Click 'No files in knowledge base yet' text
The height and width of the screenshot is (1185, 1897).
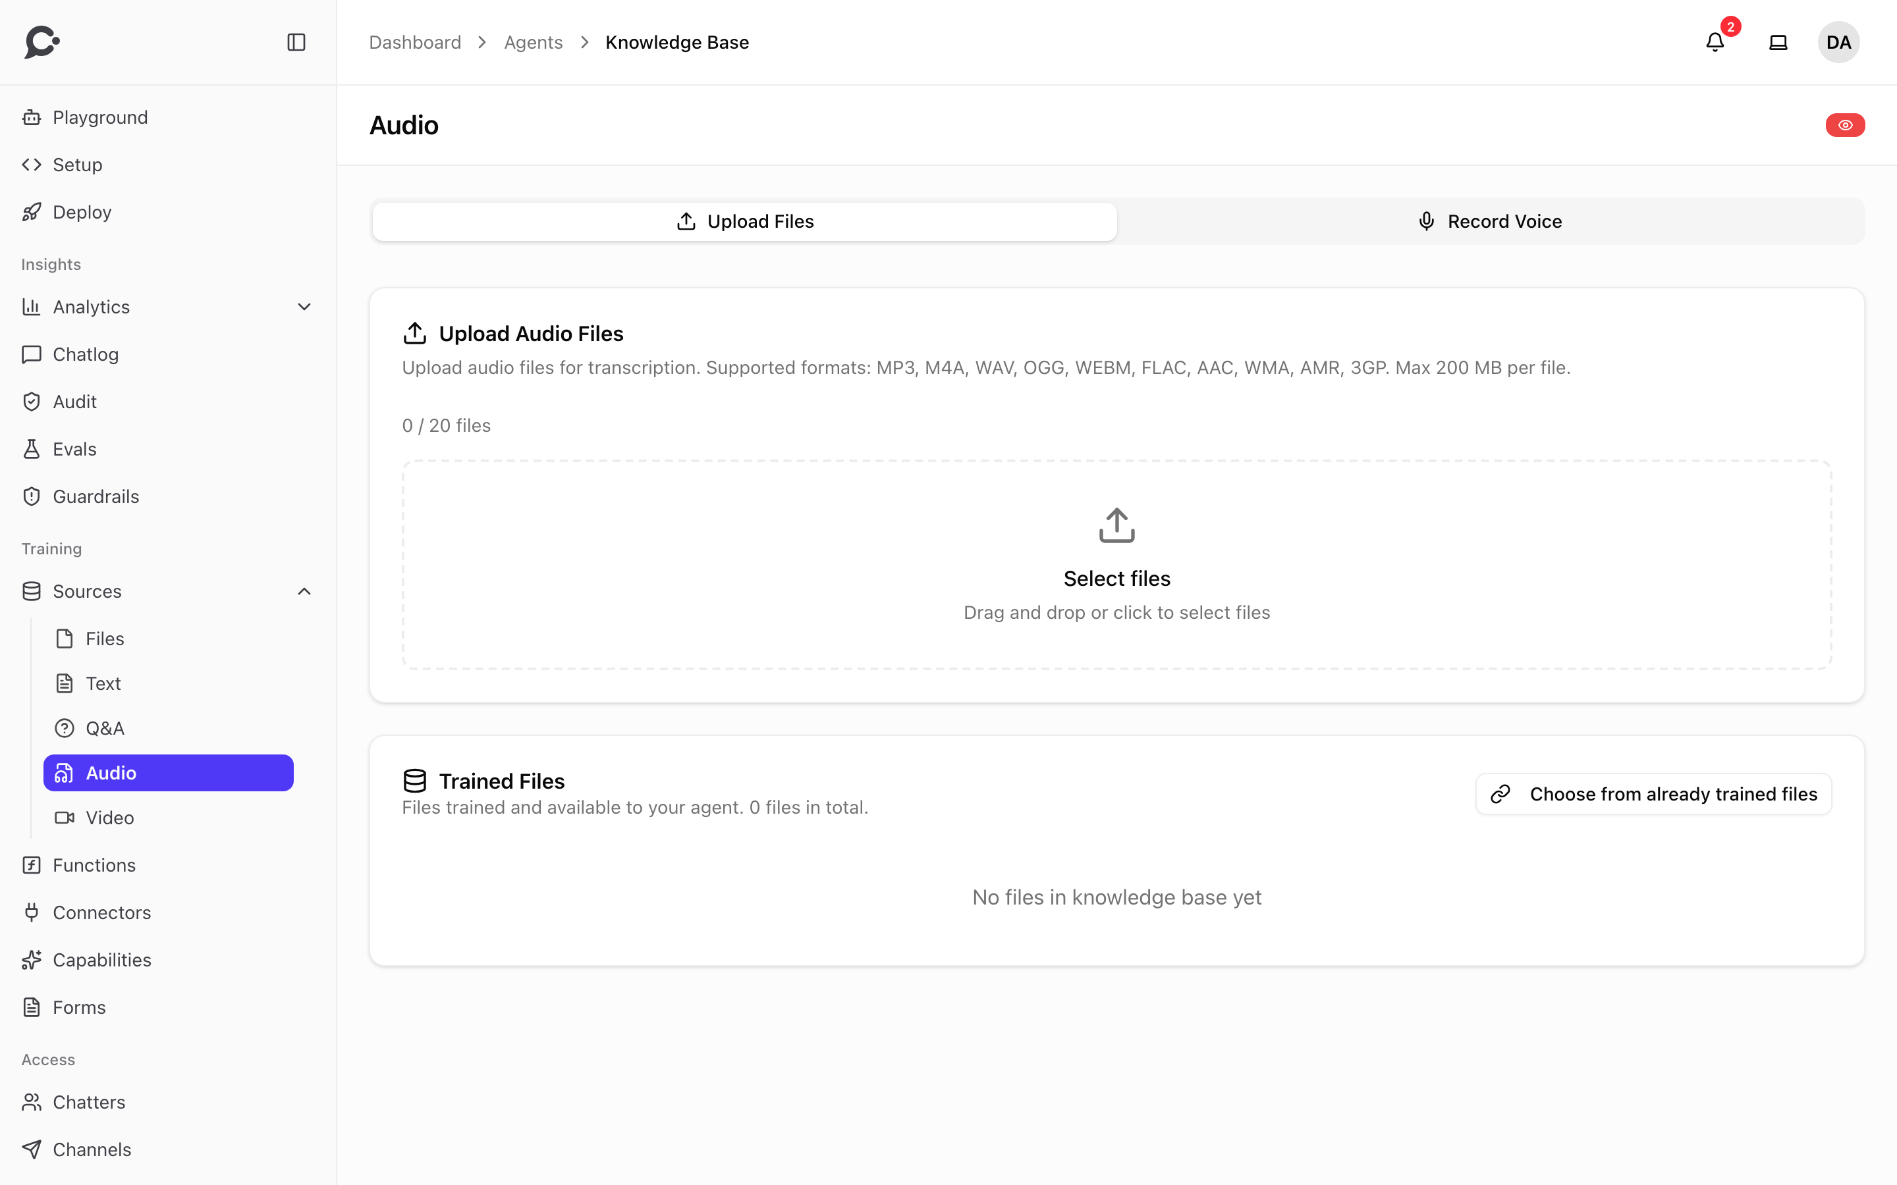1117,897
